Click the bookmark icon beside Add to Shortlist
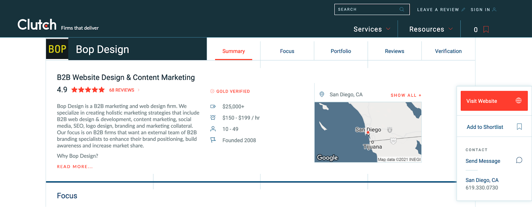 (519, 127)
